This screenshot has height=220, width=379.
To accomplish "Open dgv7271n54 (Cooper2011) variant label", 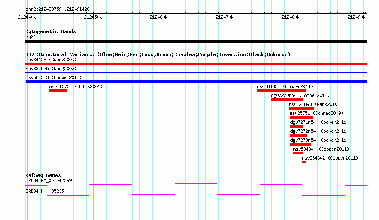I will 319,122.
